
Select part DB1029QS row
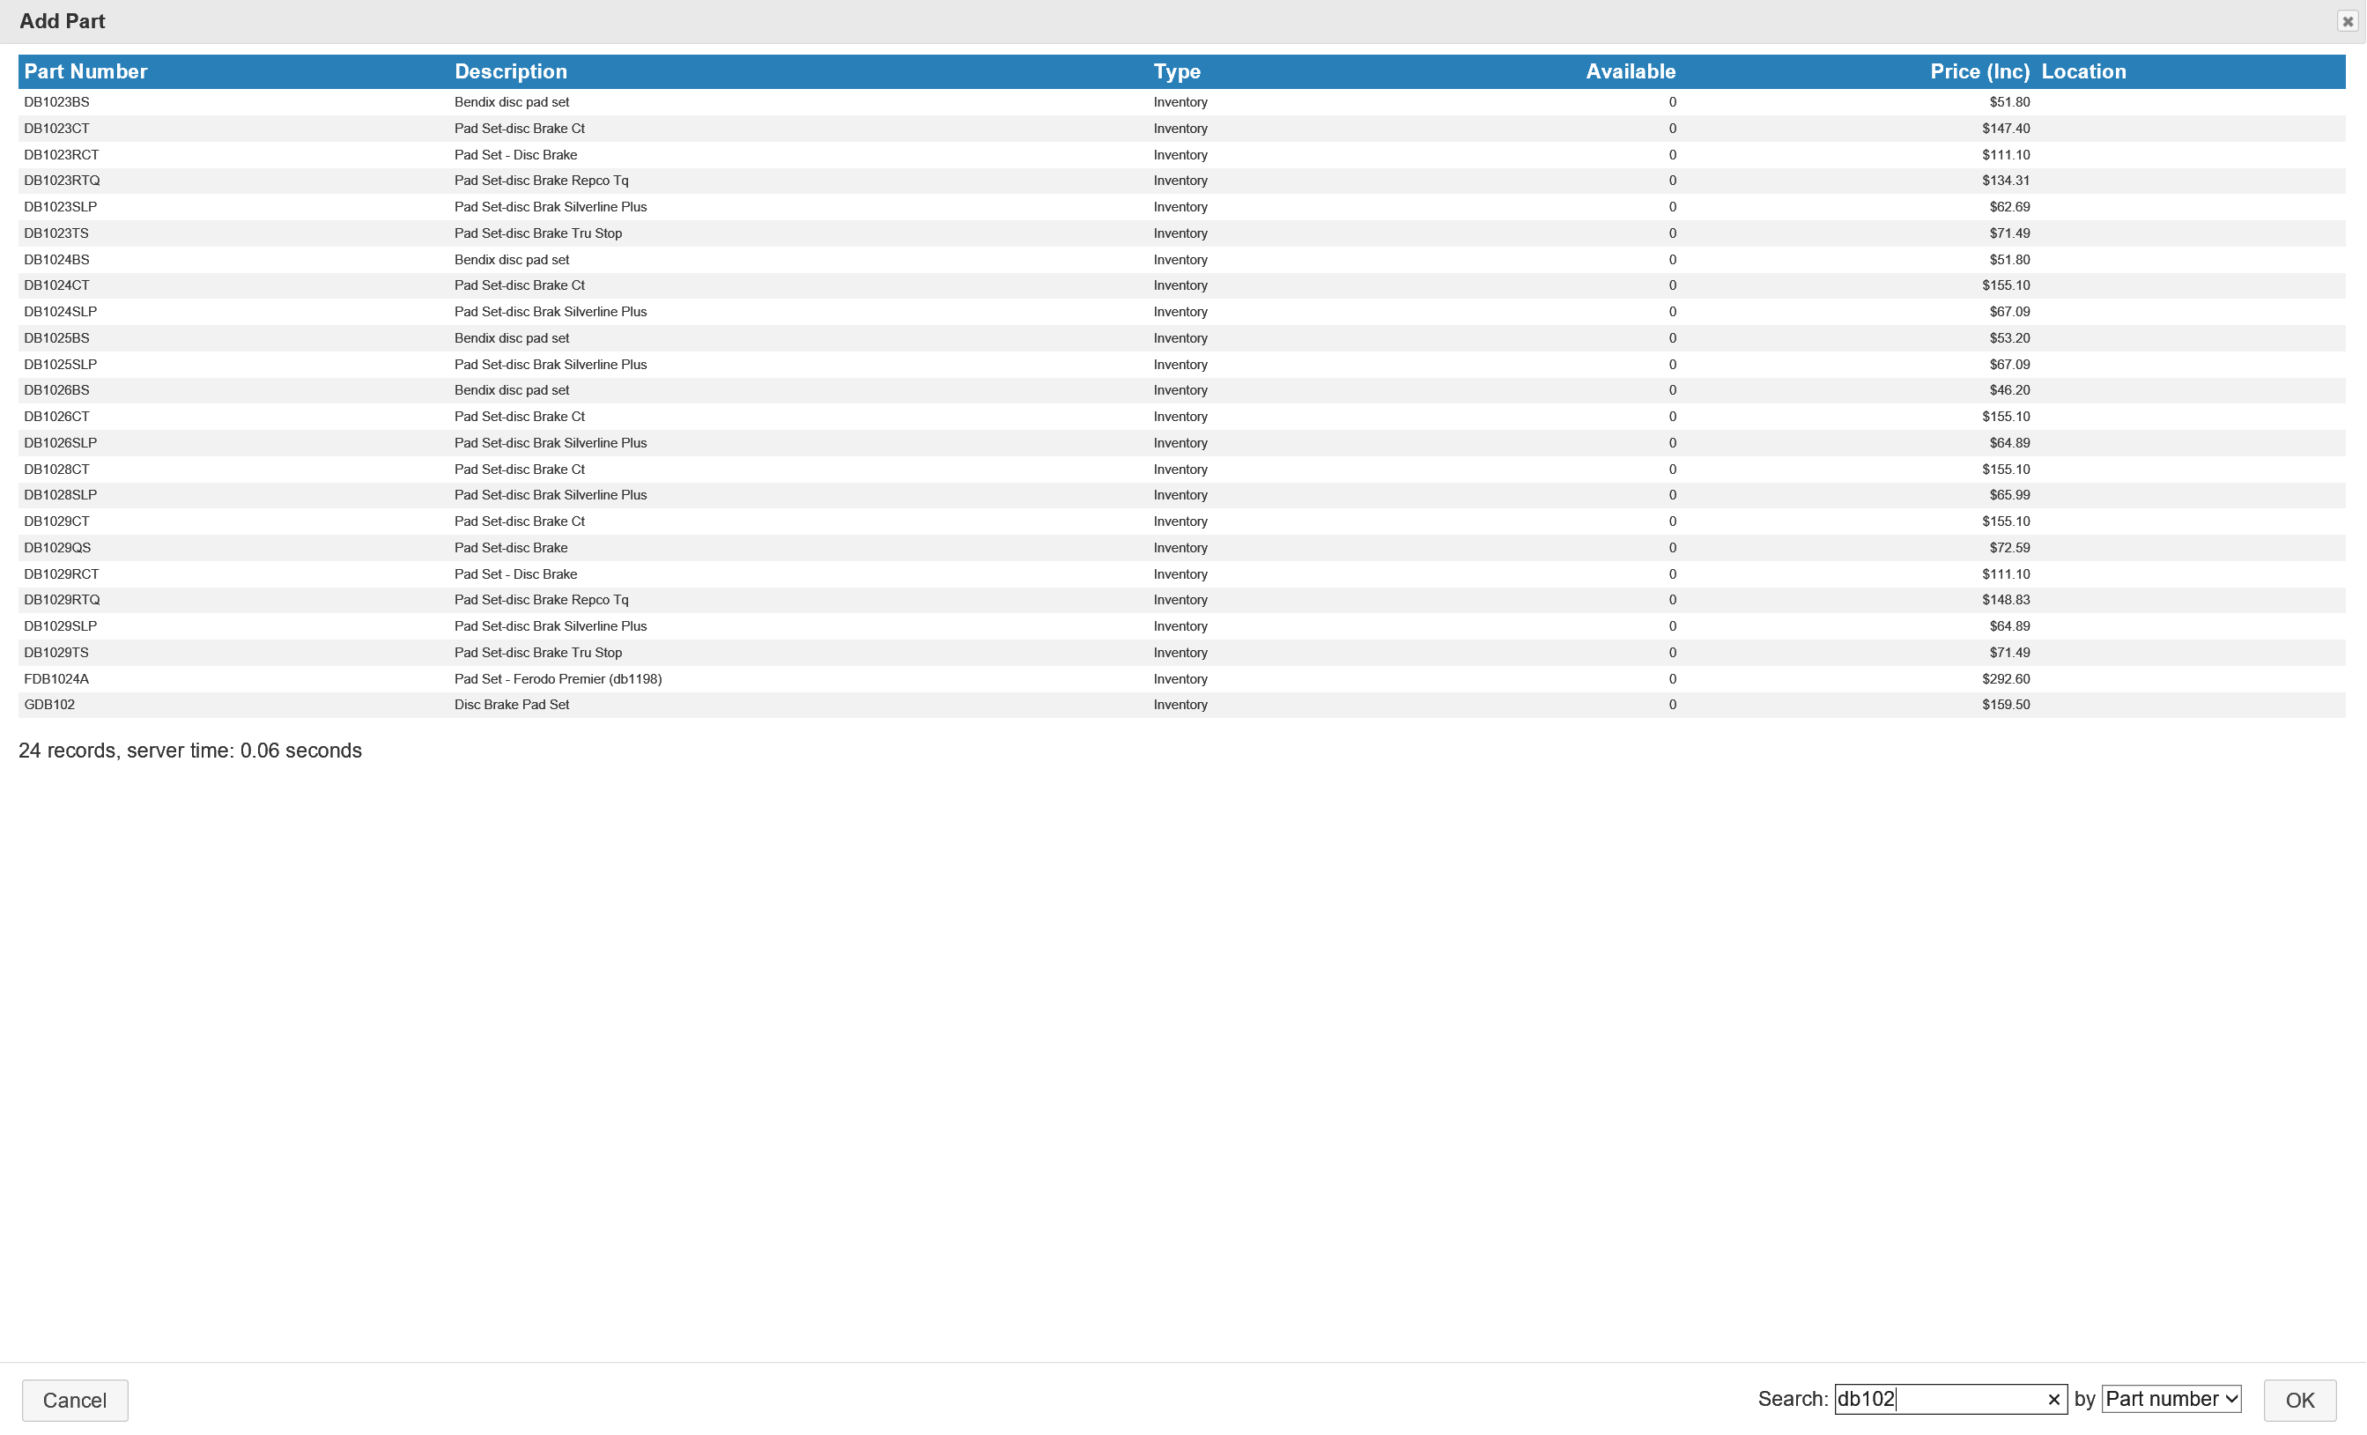coord(1181,548)
